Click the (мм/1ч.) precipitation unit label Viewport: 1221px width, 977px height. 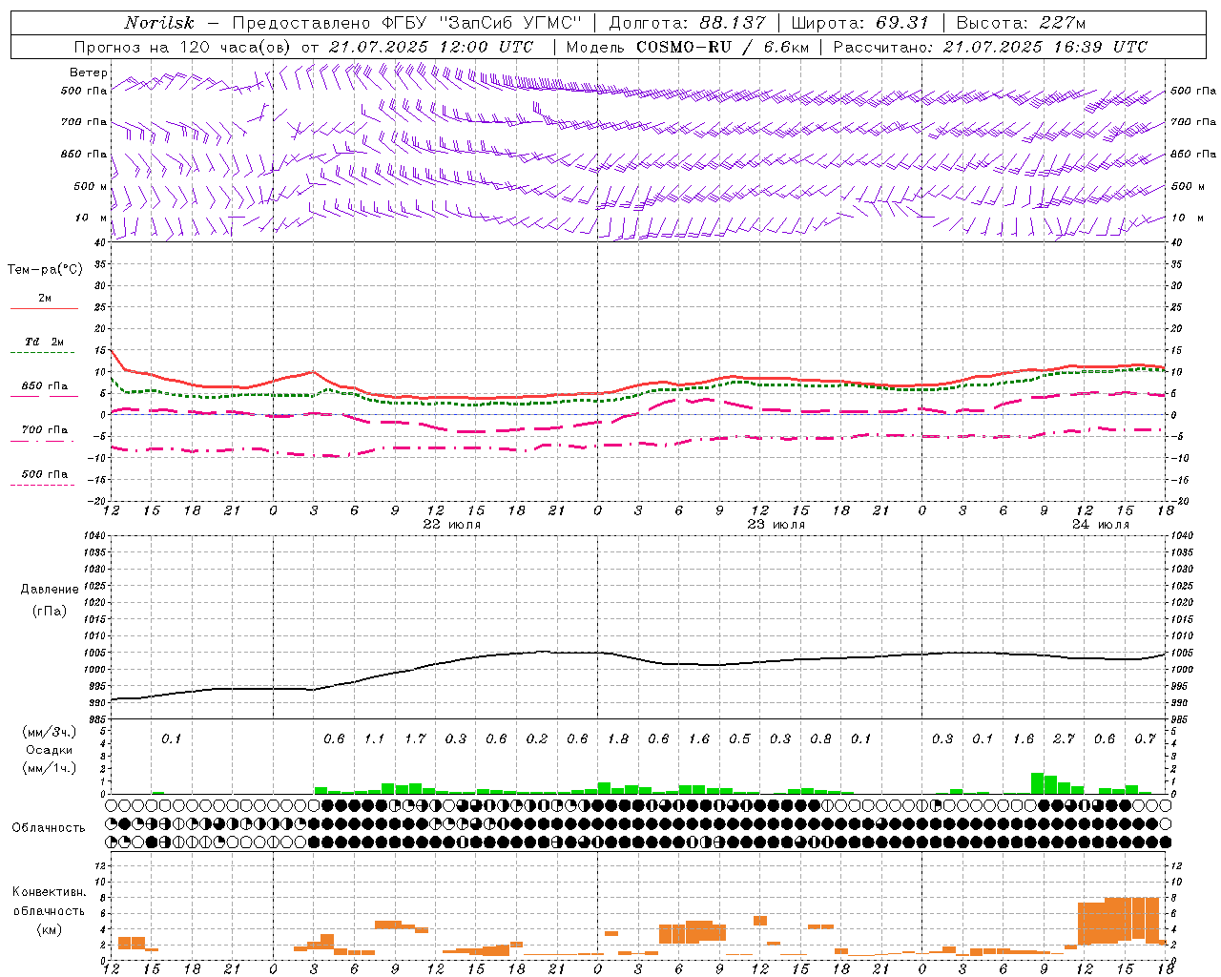(51, 768)
